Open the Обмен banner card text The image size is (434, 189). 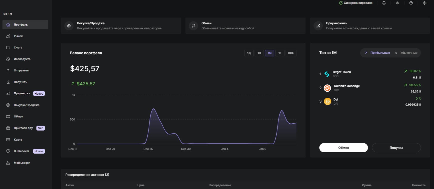coord(228,26)
